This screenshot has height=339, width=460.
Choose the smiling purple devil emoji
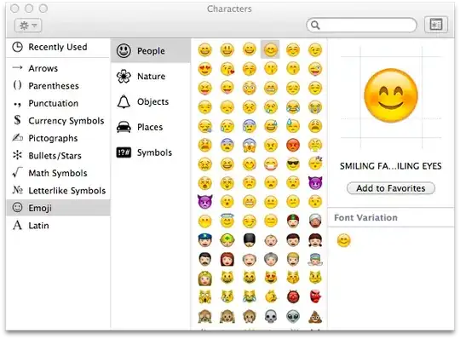coord(315,182)
